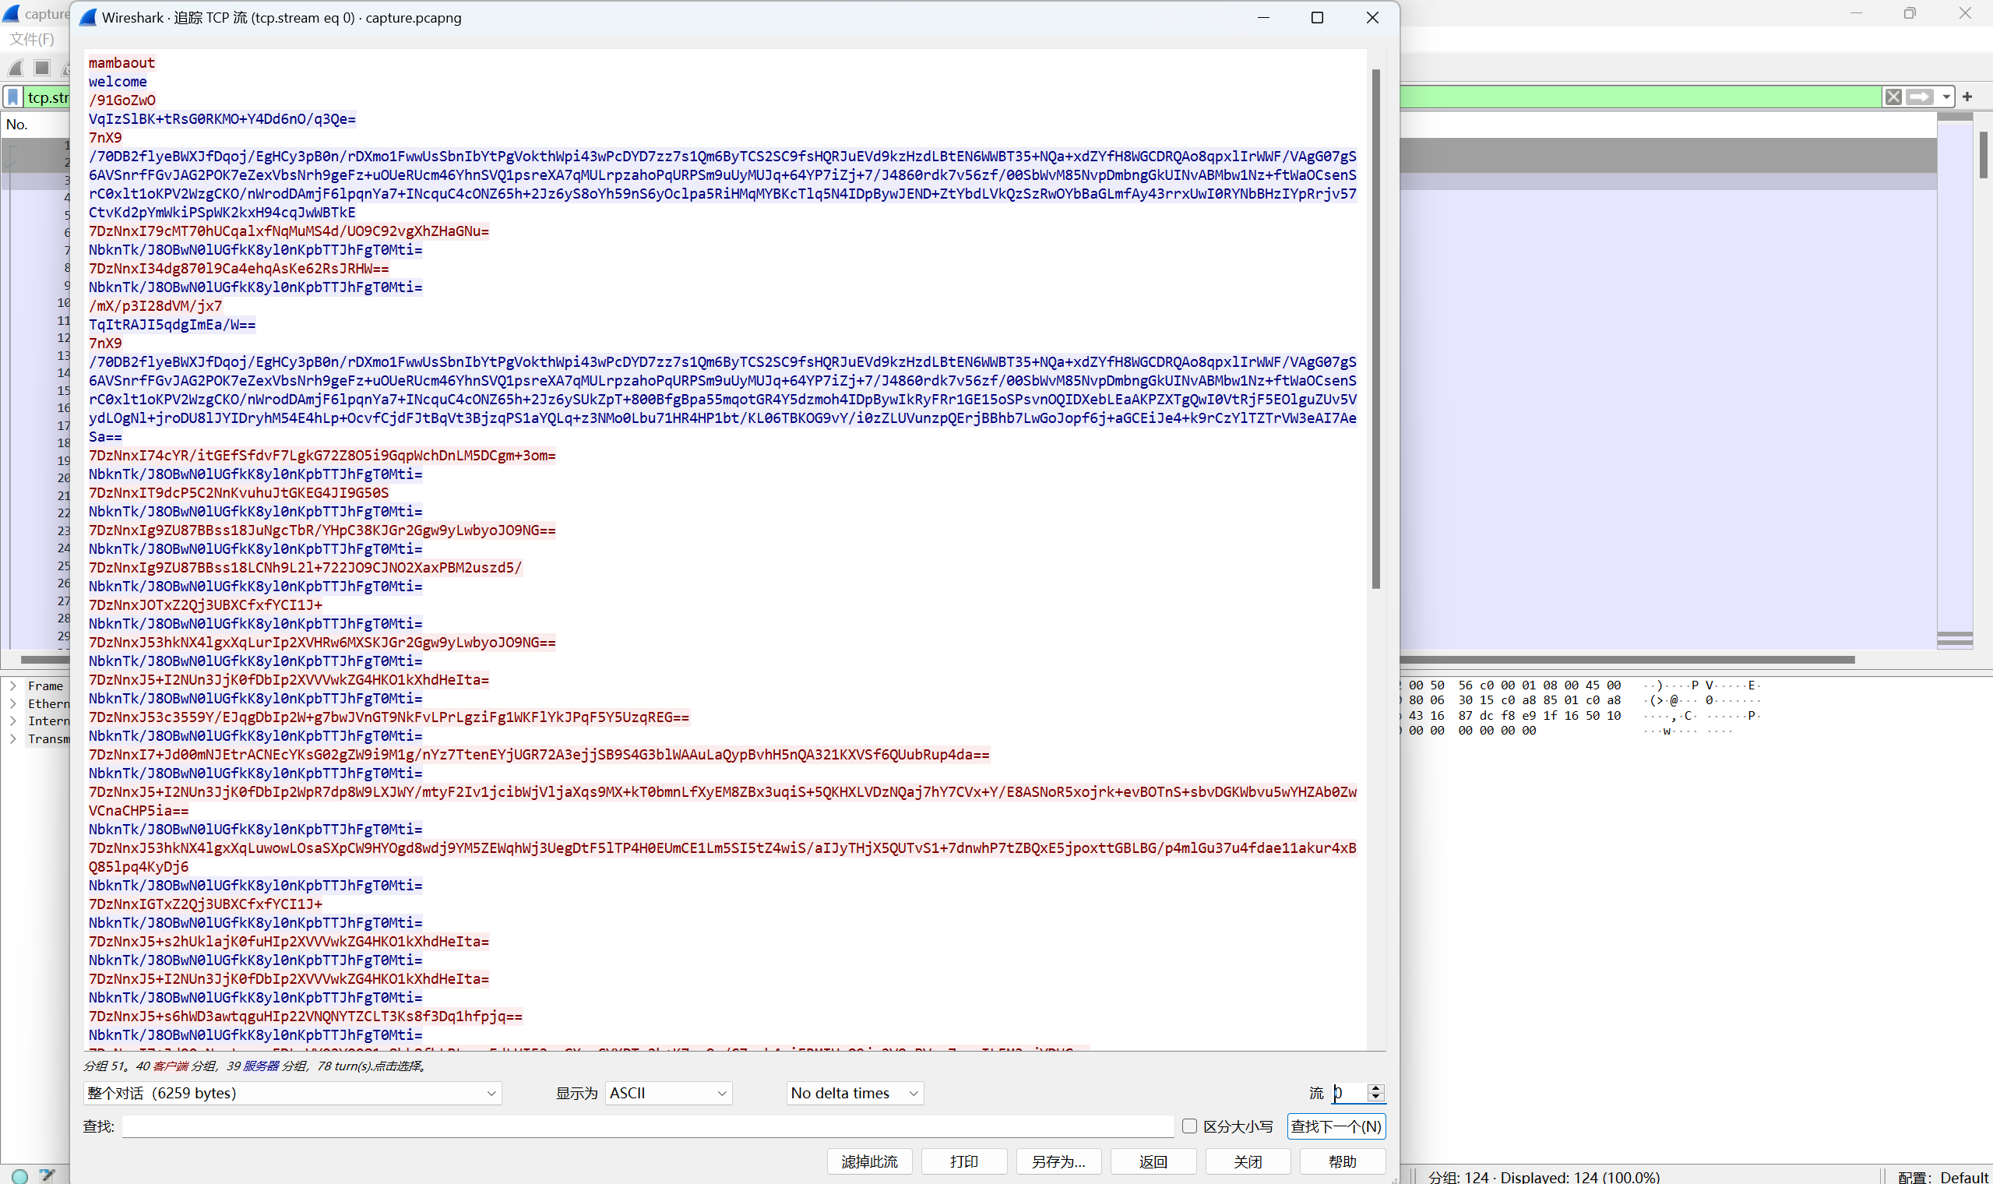The height and width of the screenshot is (1184, 1993).
Task: Click the 'VqIzSlBK+tRsG0RKMO+Y4Dd6nO/q3Qe=' line
Action: tap(222, 119)
